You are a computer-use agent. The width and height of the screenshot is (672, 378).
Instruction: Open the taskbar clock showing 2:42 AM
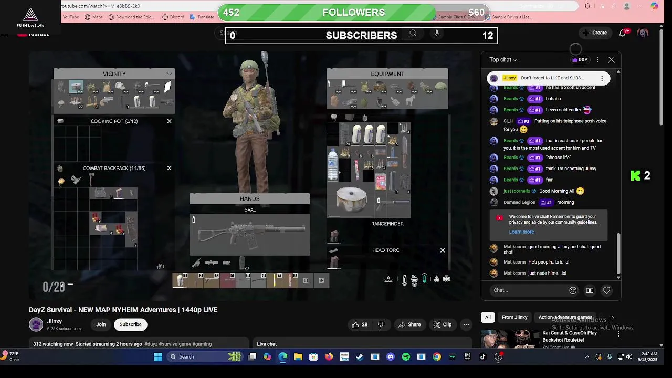pos(649,357)
